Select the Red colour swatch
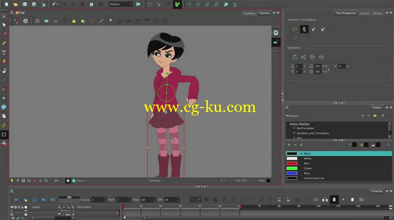 (292, 164)
